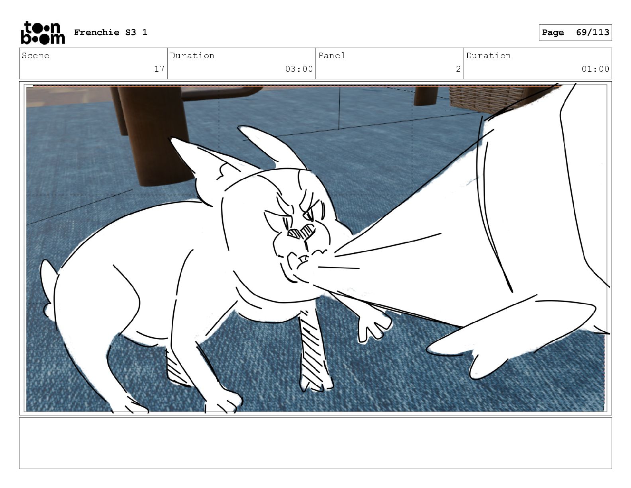Click the 'Scene' header label
The image size is (631, 488).
point(35,55)
